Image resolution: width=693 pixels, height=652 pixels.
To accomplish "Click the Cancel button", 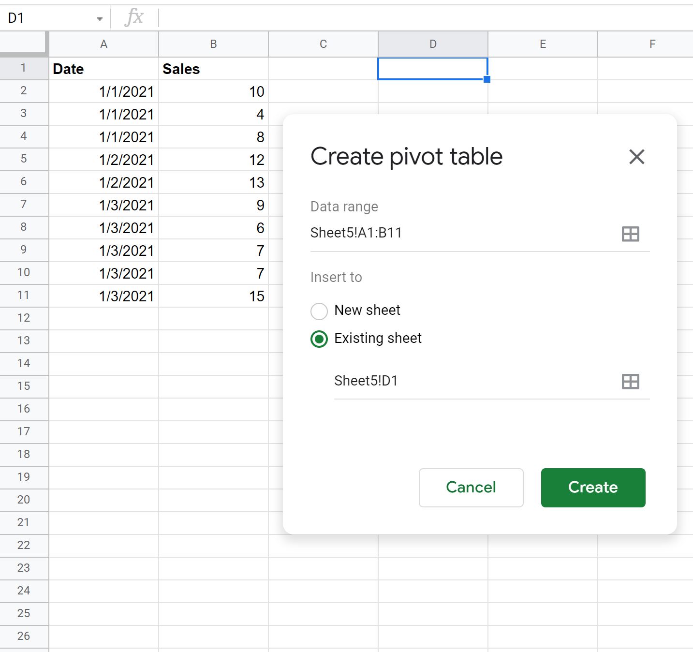I will 471,488.
